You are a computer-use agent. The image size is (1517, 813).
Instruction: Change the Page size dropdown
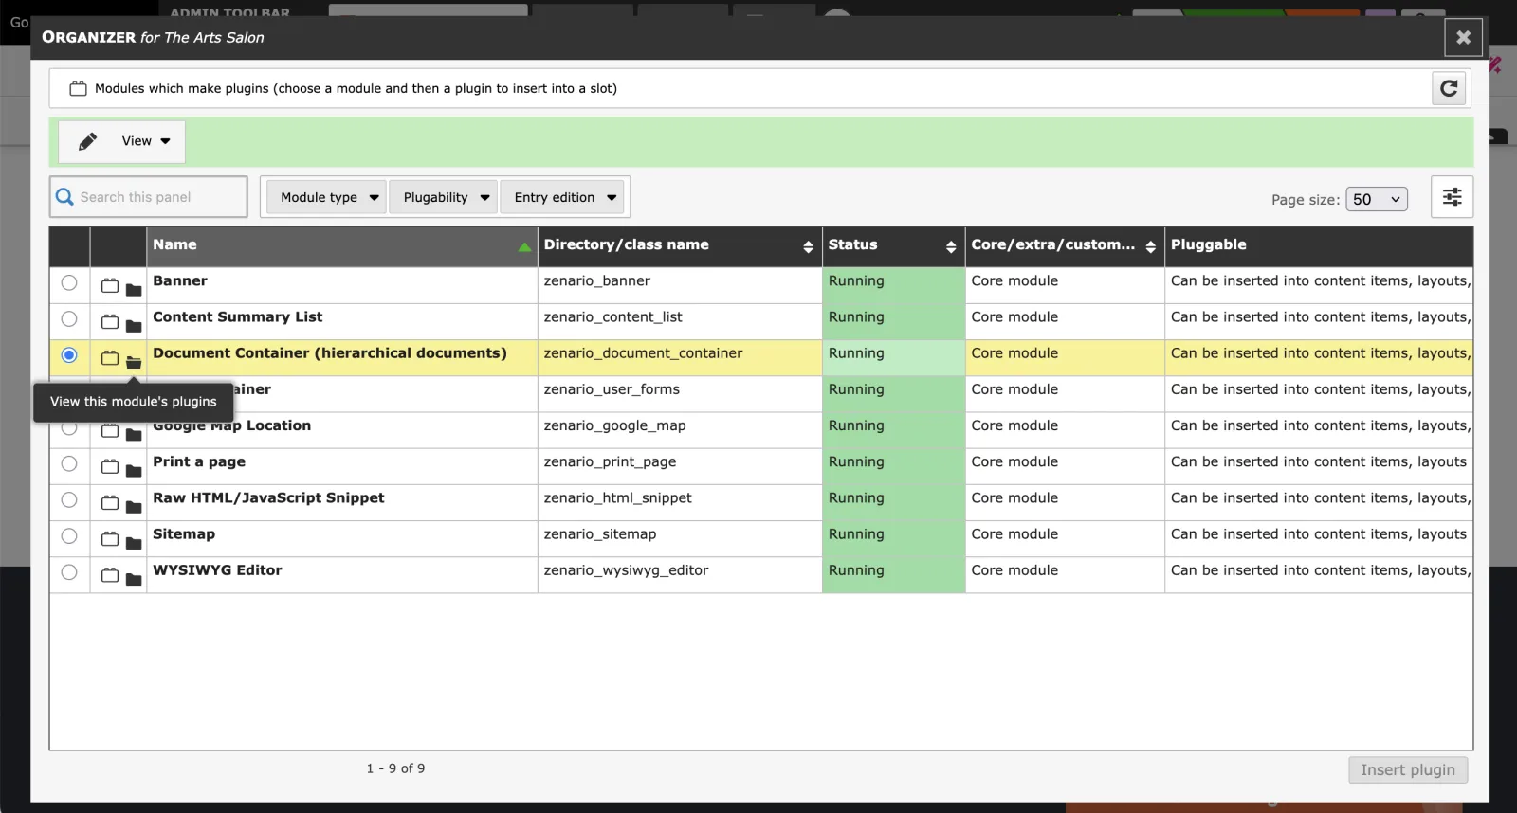tap(1377, 199)
